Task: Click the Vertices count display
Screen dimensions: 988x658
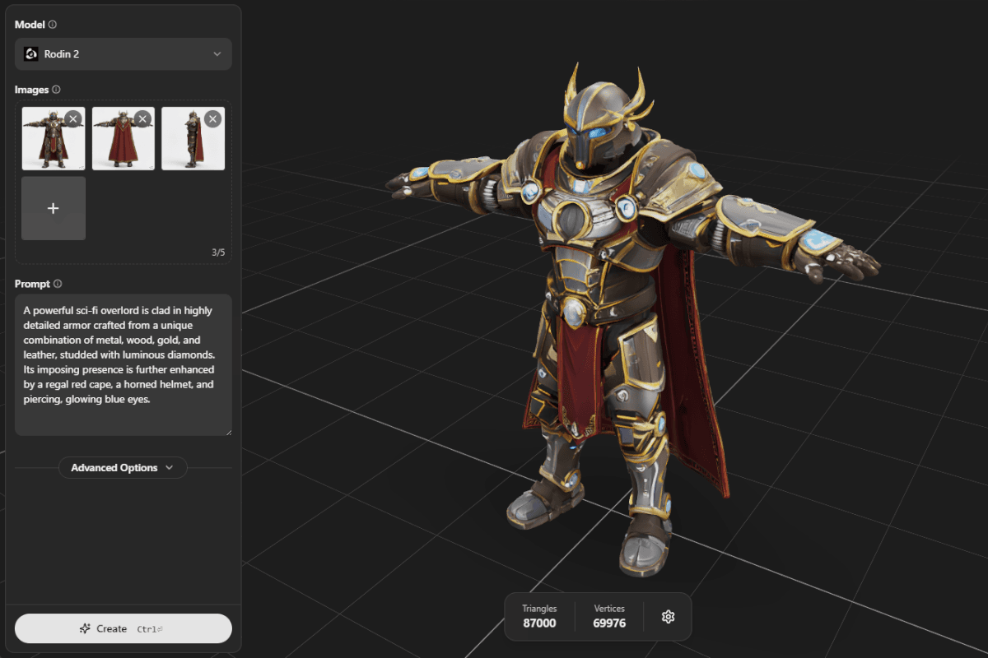Action: [x=609, y=617]
